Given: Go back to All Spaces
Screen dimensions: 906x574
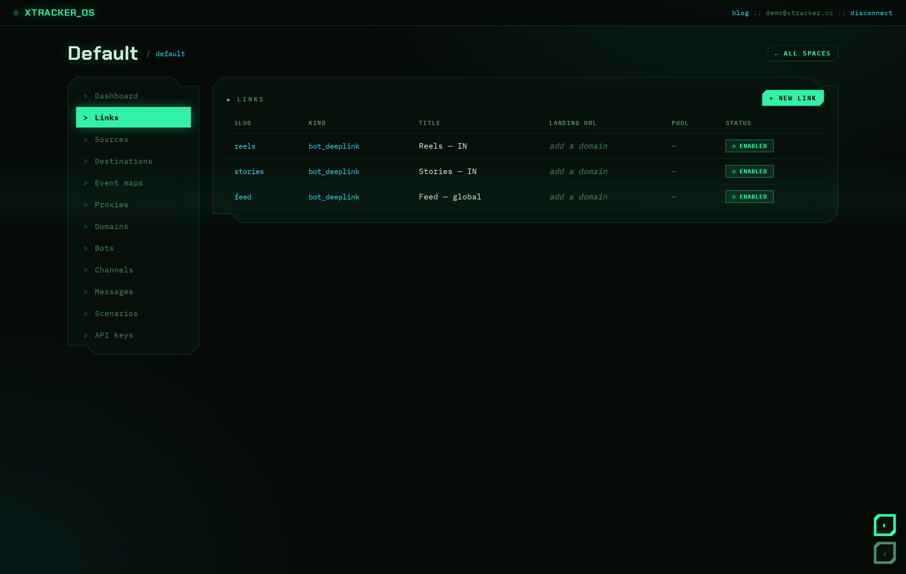Looking at the screenshot, I should [802, 53].
